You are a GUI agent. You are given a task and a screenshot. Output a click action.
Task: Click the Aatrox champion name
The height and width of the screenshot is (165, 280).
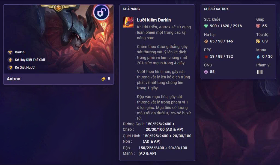tap(13, 79)
